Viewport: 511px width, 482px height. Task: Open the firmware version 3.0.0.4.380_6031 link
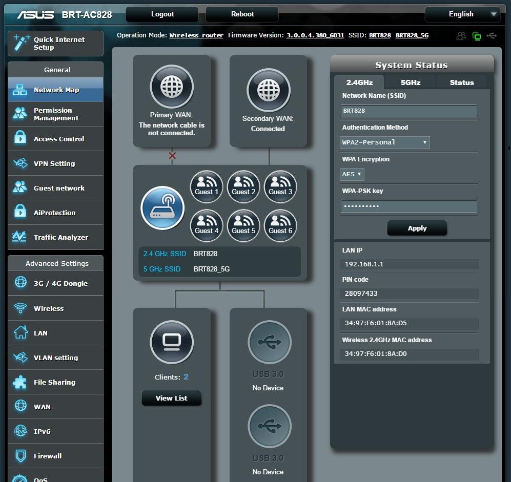coord(315,35)
